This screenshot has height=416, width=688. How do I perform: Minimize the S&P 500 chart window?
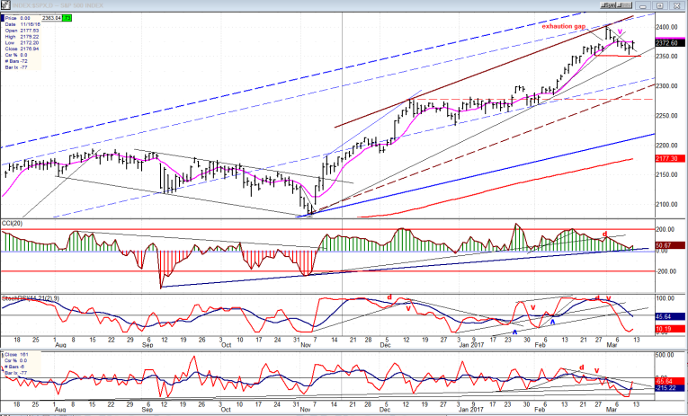(x=643, y=5)
